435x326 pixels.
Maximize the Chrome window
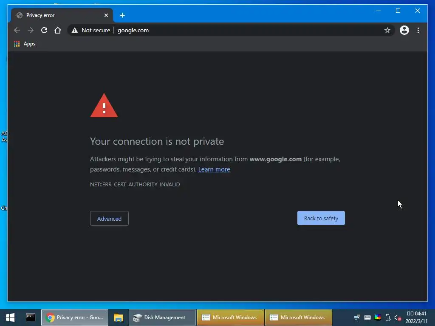398,11
